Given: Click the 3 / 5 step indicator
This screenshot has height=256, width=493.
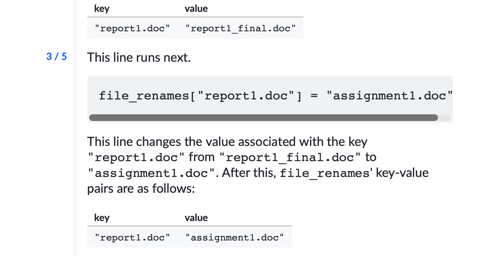Looking at the screenshot, I should click(x=56, y=57).
